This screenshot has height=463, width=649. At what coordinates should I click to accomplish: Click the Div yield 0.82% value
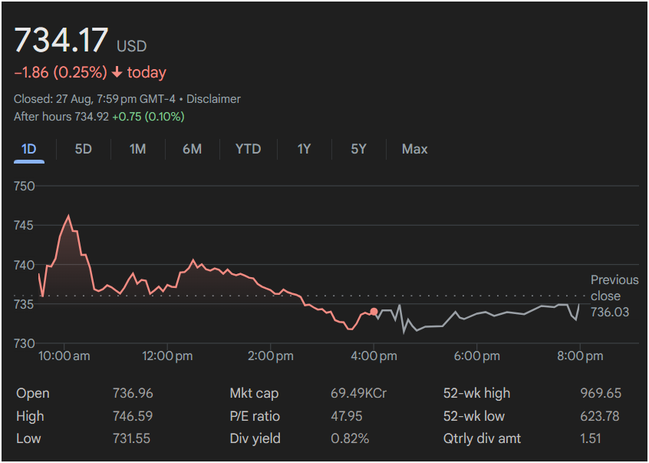[x=350, y=438]
